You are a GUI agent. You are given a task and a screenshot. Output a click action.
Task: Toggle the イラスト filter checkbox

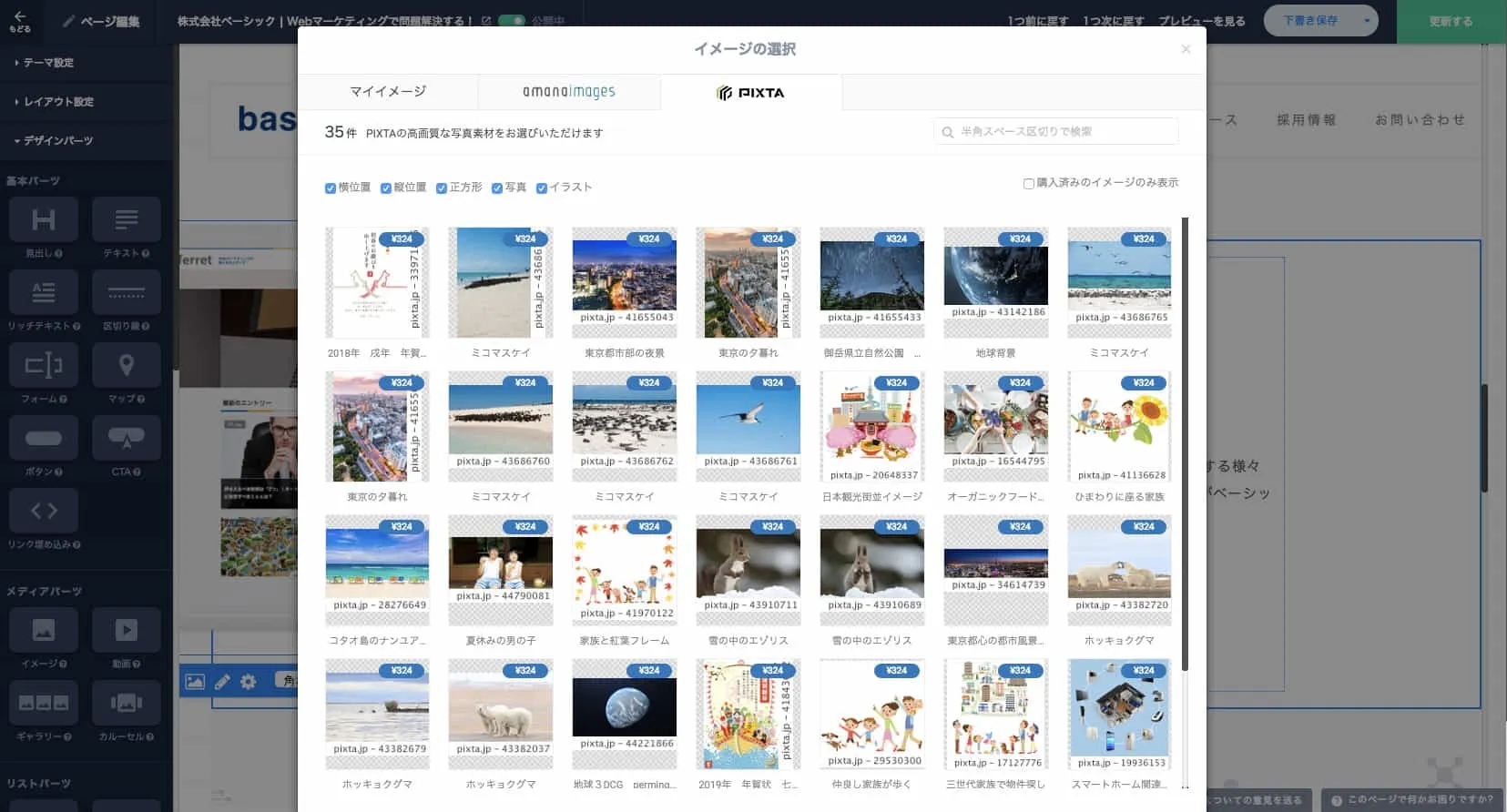[542, 188]
